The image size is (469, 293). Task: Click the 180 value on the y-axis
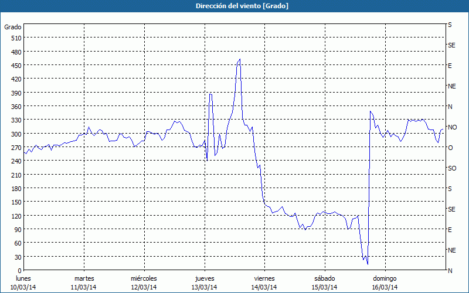pos(16,189)
